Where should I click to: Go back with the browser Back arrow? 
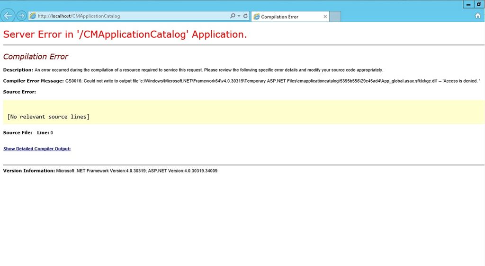[x=8, y=16]
